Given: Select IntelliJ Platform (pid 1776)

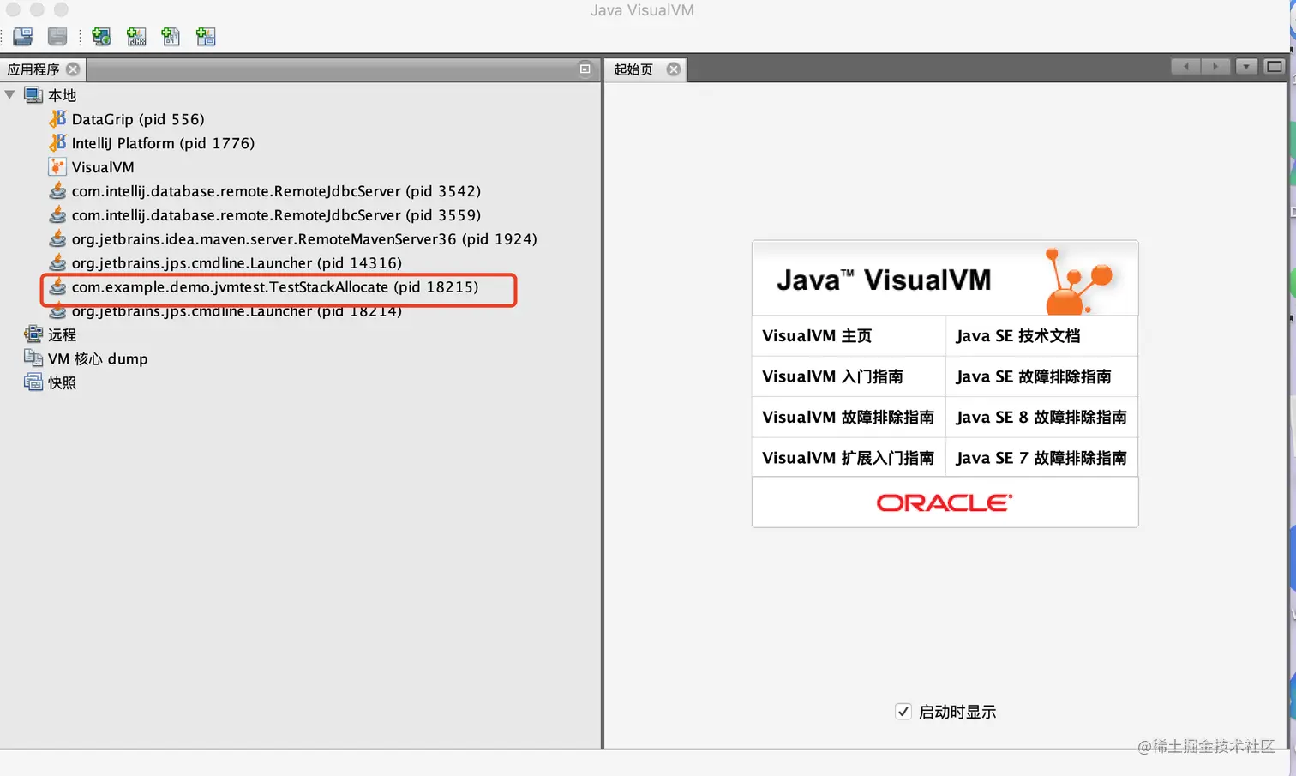Looking at the screenshot, I should click(x=163, y=143).
